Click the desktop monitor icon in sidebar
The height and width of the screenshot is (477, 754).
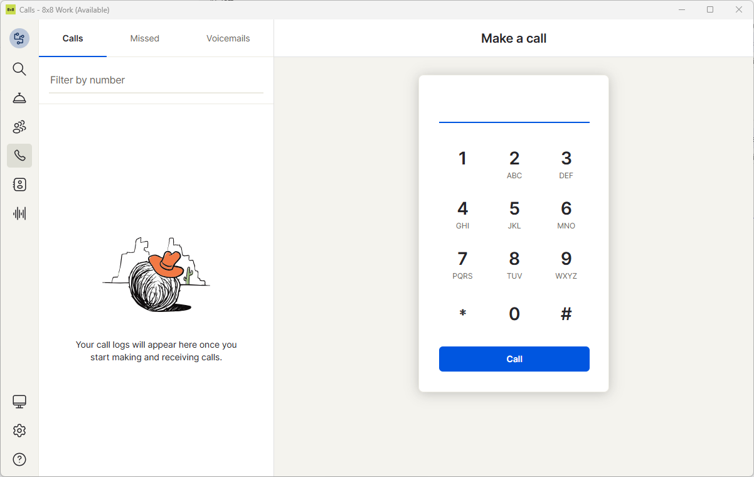19,402
